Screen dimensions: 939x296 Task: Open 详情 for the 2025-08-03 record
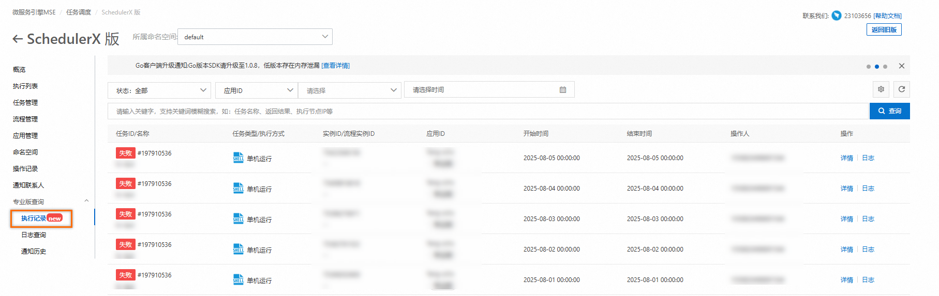(847, 219)
